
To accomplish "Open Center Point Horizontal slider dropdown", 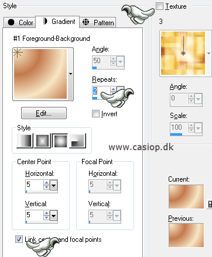I will click(x=53, y=185).
